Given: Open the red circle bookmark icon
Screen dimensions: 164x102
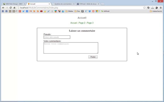Looking at the screenshot, I should tap(93, 11).
